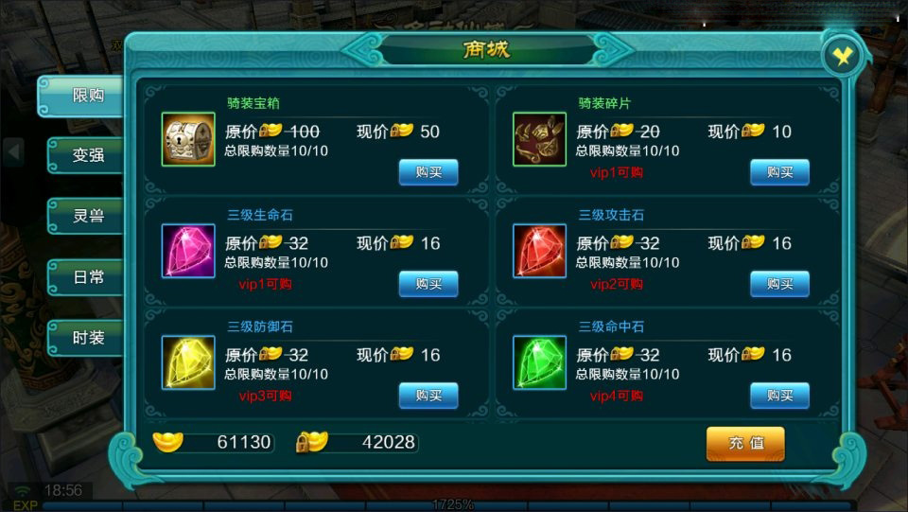Select the yellow 三级防御石 gem icon
908x512 pixels.
188,362
